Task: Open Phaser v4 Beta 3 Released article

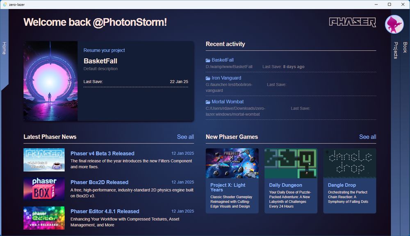Action: [102, 153]
